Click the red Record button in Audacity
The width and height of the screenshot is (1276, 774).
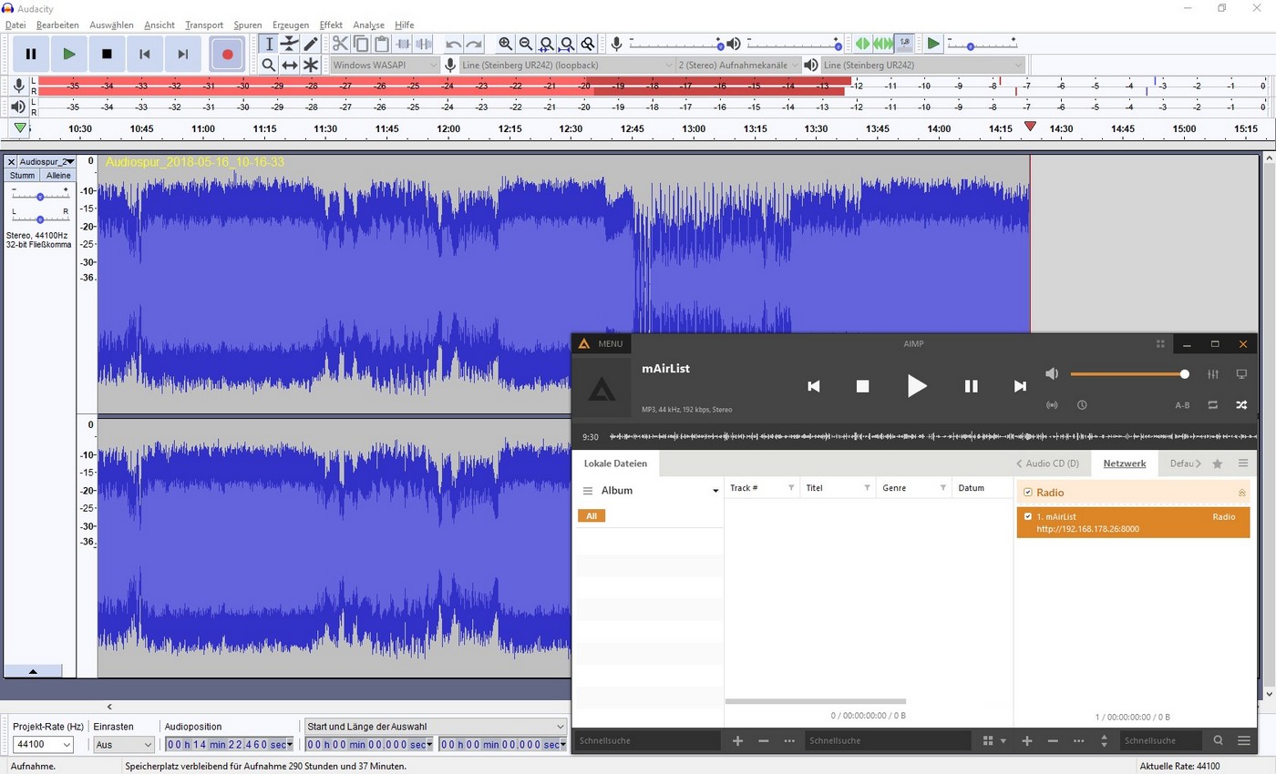pyautogui.click(x=227, y=54)
